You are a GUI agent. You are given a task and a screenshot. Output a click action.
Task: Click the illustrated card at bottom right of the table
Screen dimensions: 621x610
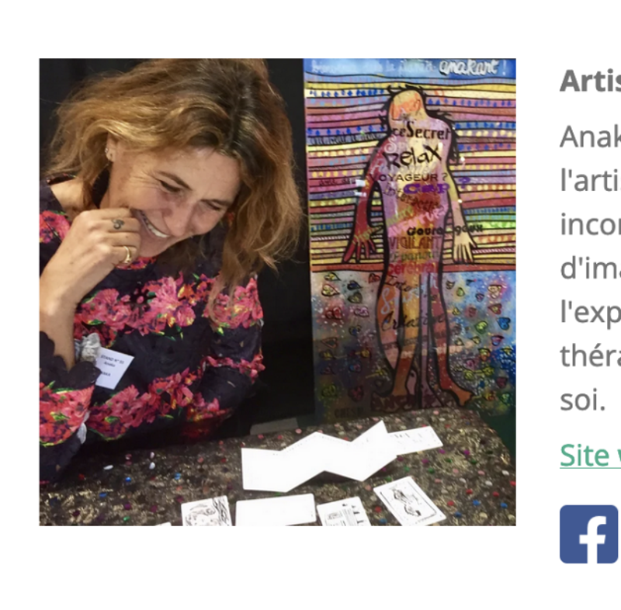pyautogui.click(x=410, y=501)
